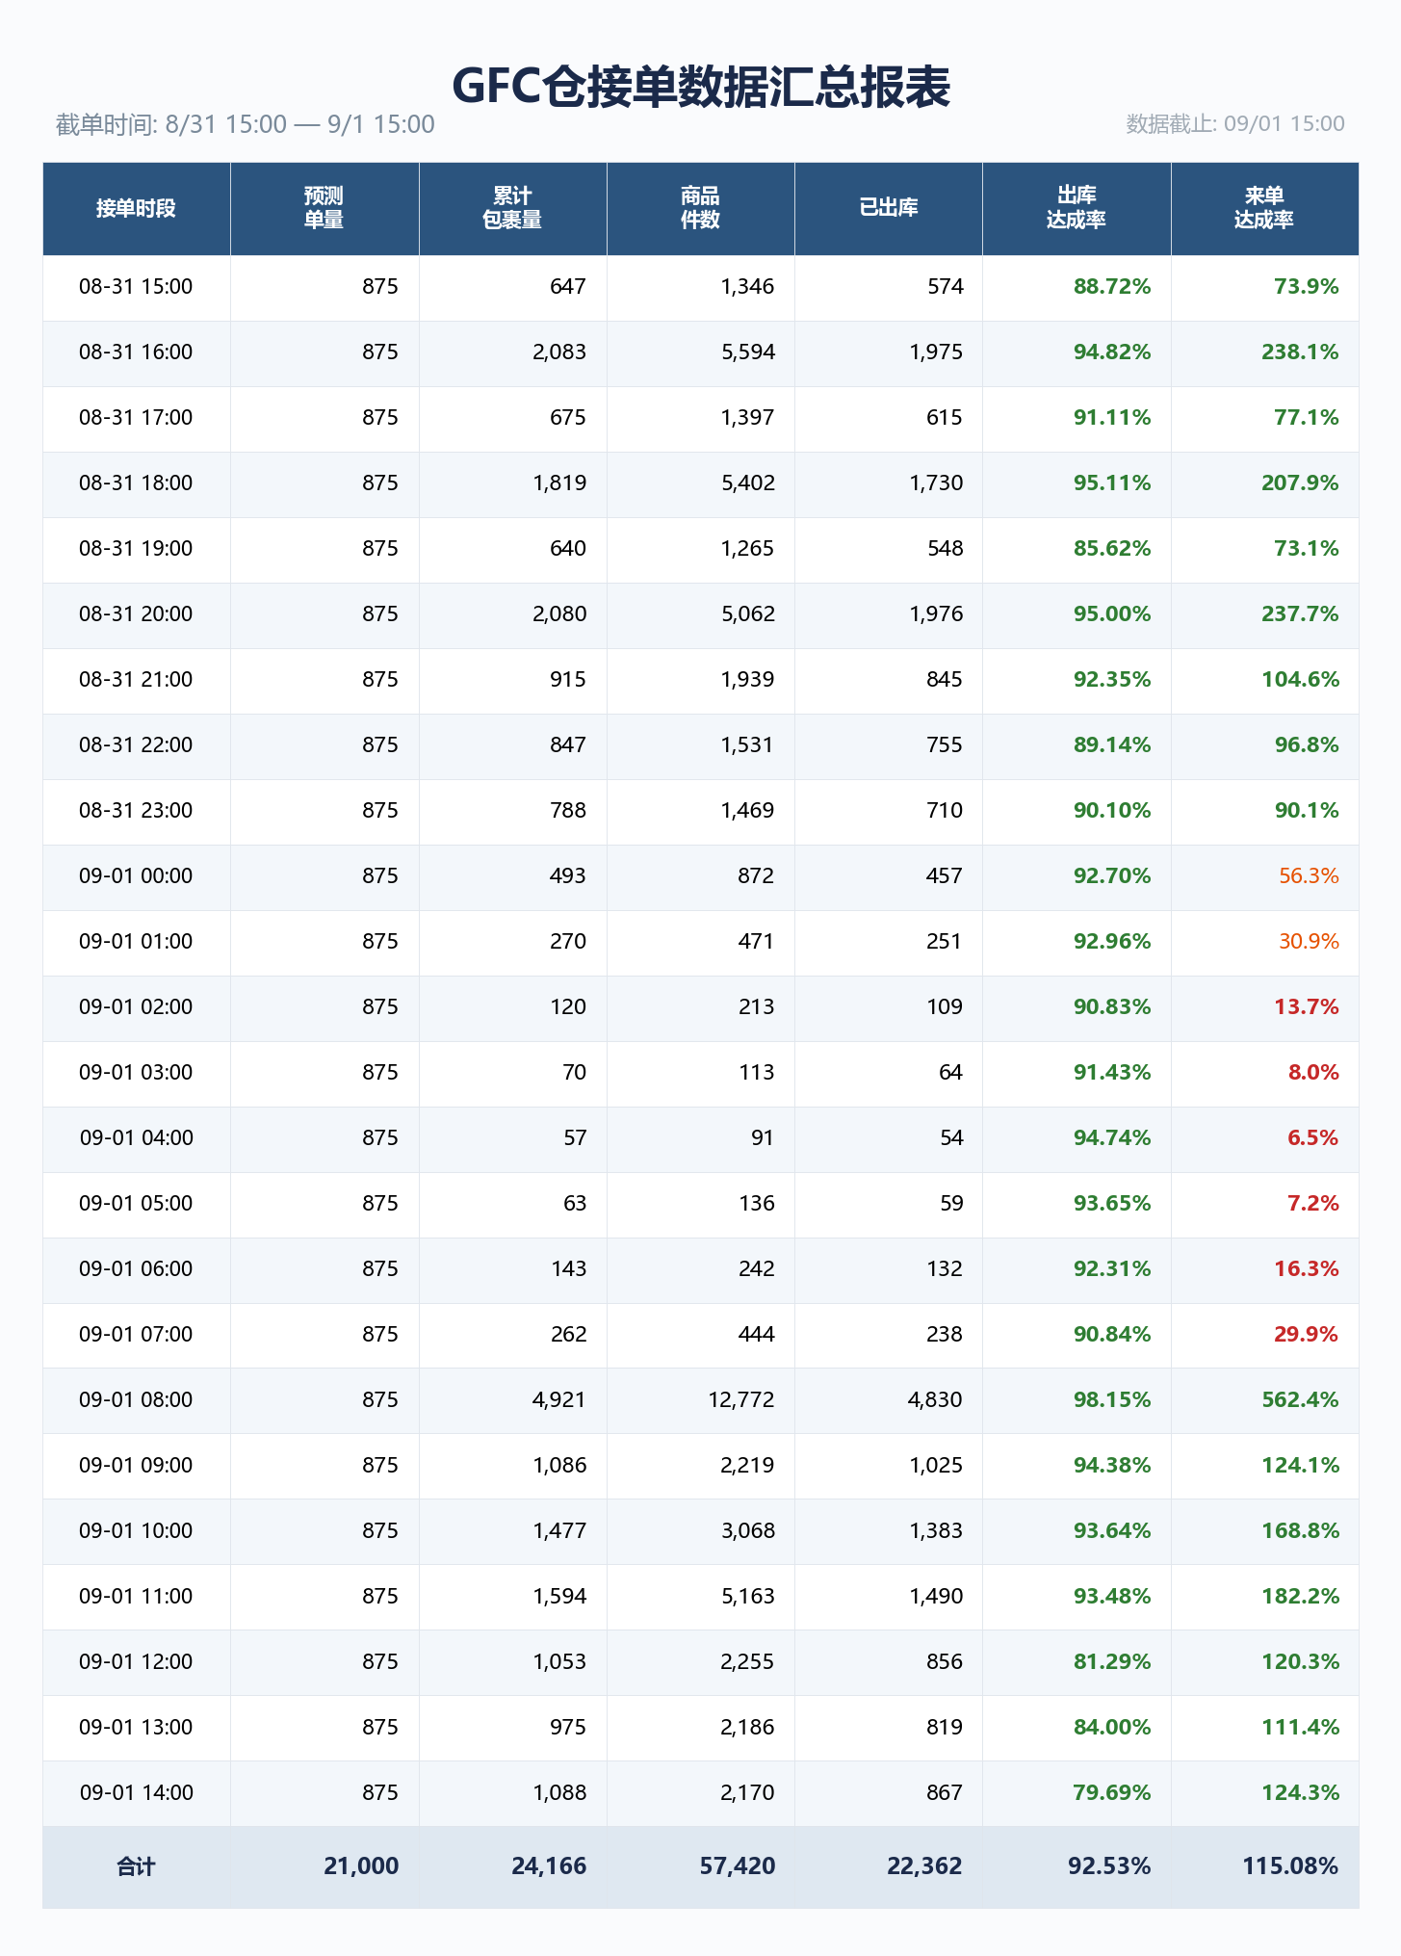This screenshot has height=1956, width=1401.
Task: Click the 562.4% value at 09-01 08:00
Action: (1300, 1400)
